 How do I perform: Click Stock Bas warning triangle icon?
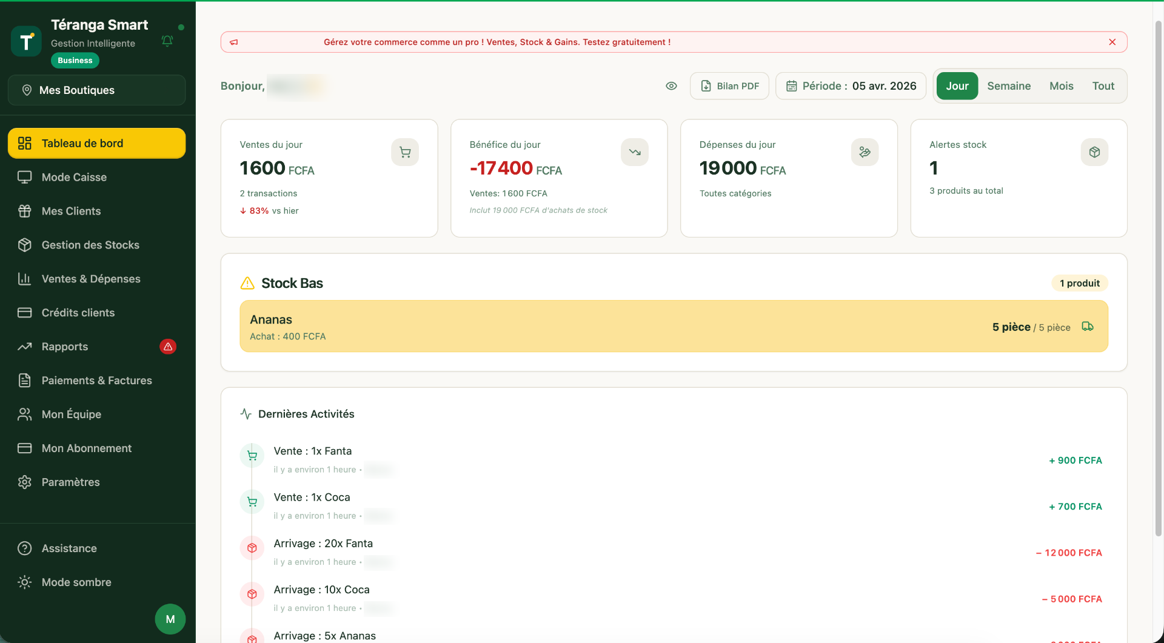tap(247, 283)
